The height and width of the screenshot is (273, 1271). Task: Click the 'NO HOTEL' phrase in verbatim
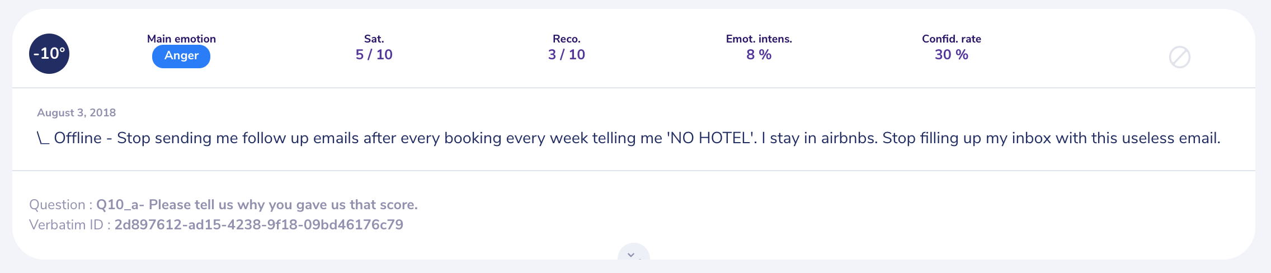click(712, 138)
